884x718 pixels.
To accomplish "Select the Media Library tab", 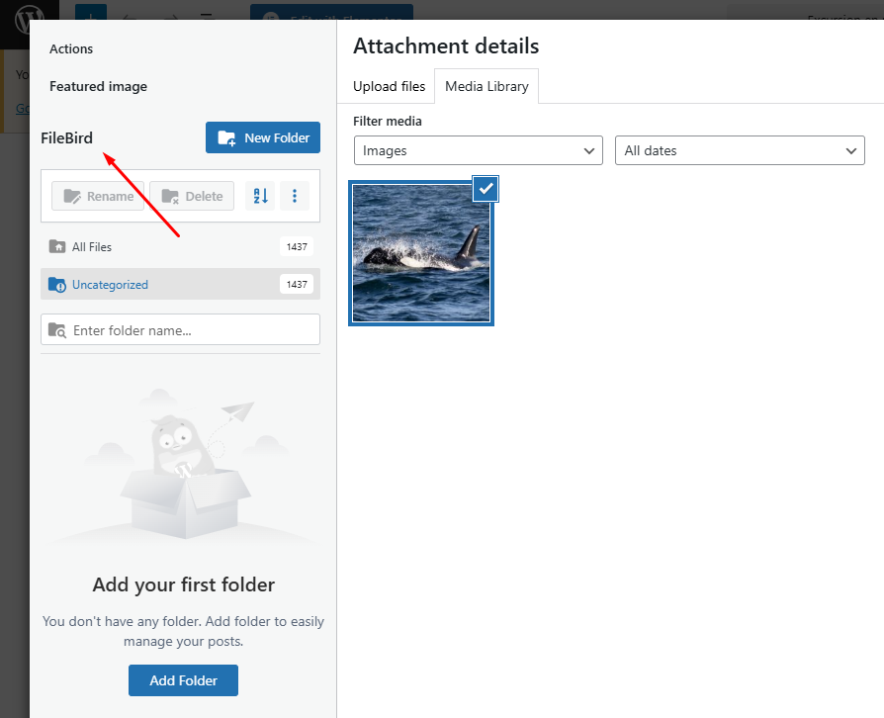I will click(486, 86).
